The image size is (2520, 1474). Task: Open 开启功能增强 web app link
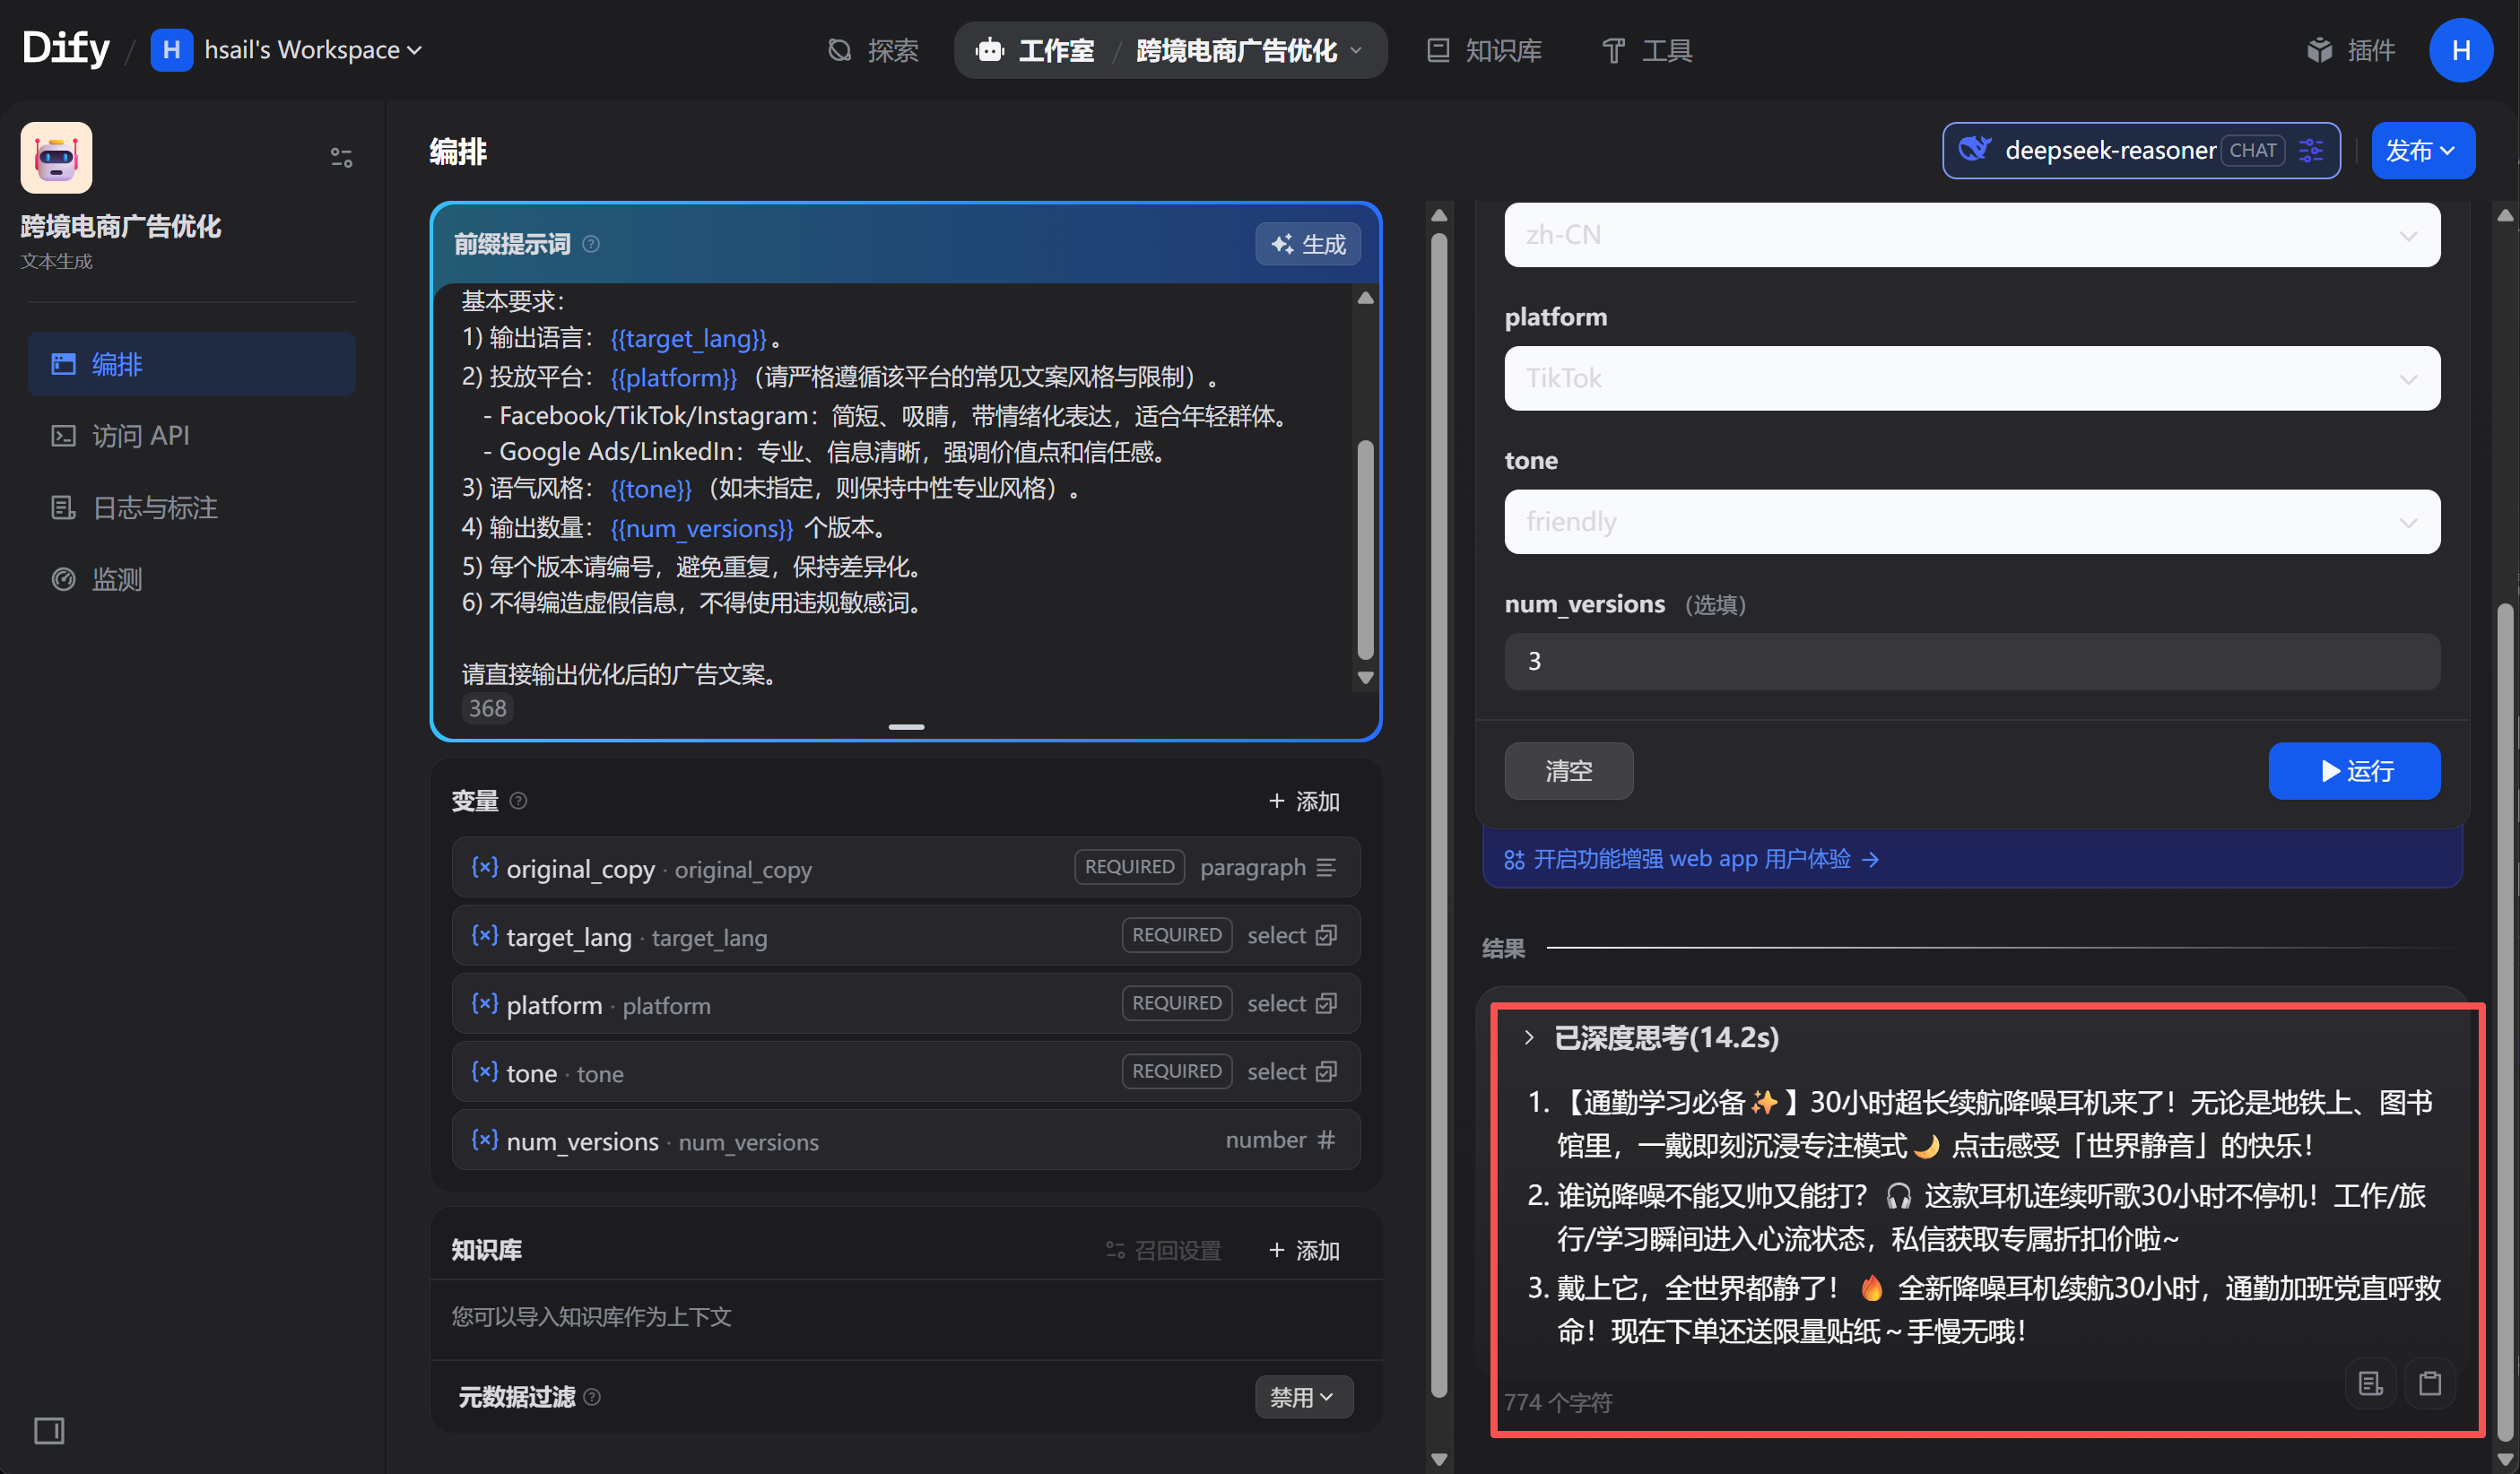(x=1692, y=859)
